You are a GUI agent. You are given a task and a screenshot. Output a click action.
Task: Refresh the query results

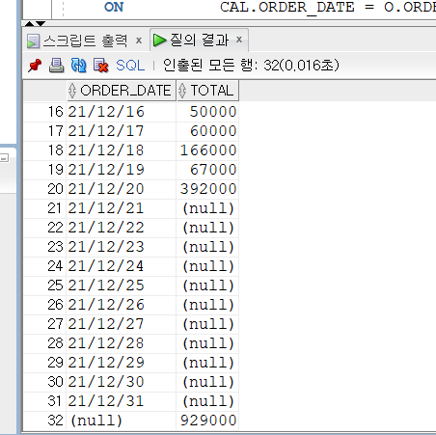tap(78, 66)
